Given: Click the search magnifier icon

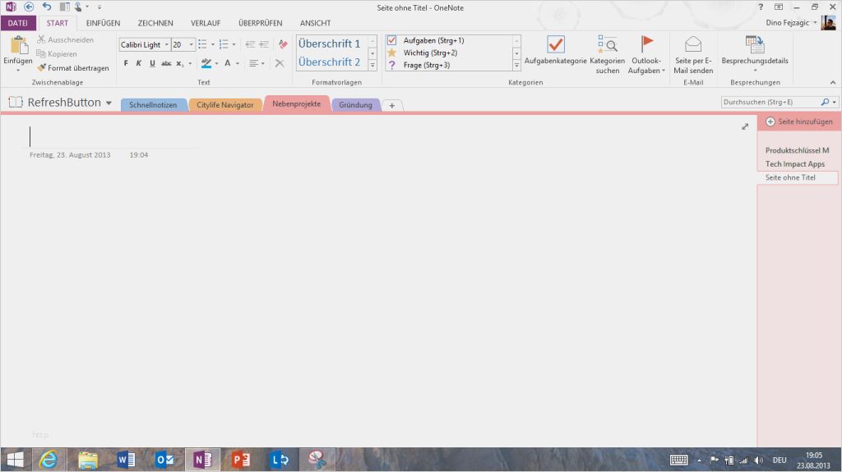Looking at the screenshot, I should tap(825, 102).
